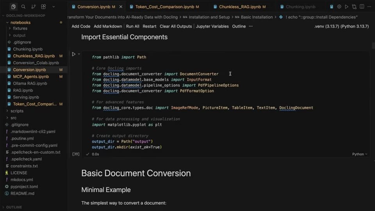
Task: Open the Search view icon
Action: tap(23, 7)
